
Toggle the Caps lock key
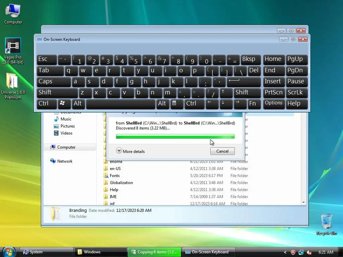tap(54, 82)
